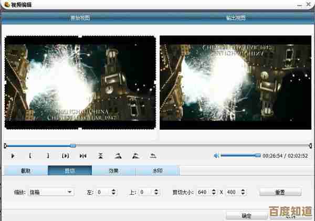Click the left bracket mark-in icon
Image resolution: width=315 pixels, height=221 pixels.
click(30, 156)
